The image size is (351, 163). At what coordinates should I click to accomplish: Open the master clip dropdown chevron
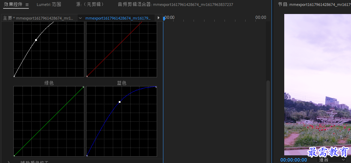tap(80, 18)
